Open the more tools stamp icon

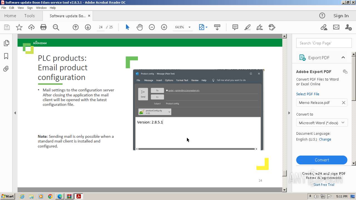[x=272, y=27]
